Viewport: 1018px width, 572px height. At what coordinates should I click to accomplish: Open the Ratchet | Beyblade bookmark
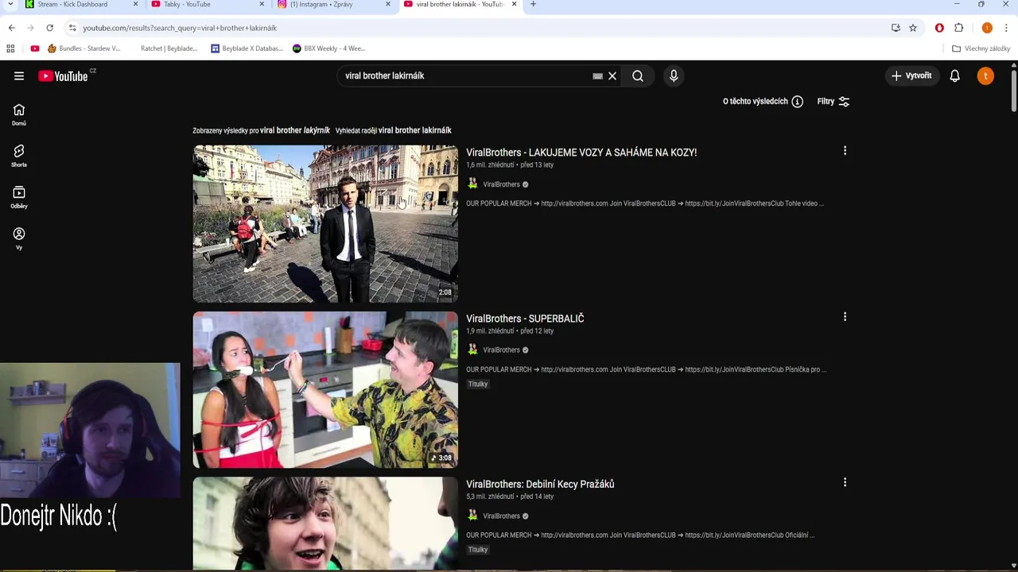169,48
